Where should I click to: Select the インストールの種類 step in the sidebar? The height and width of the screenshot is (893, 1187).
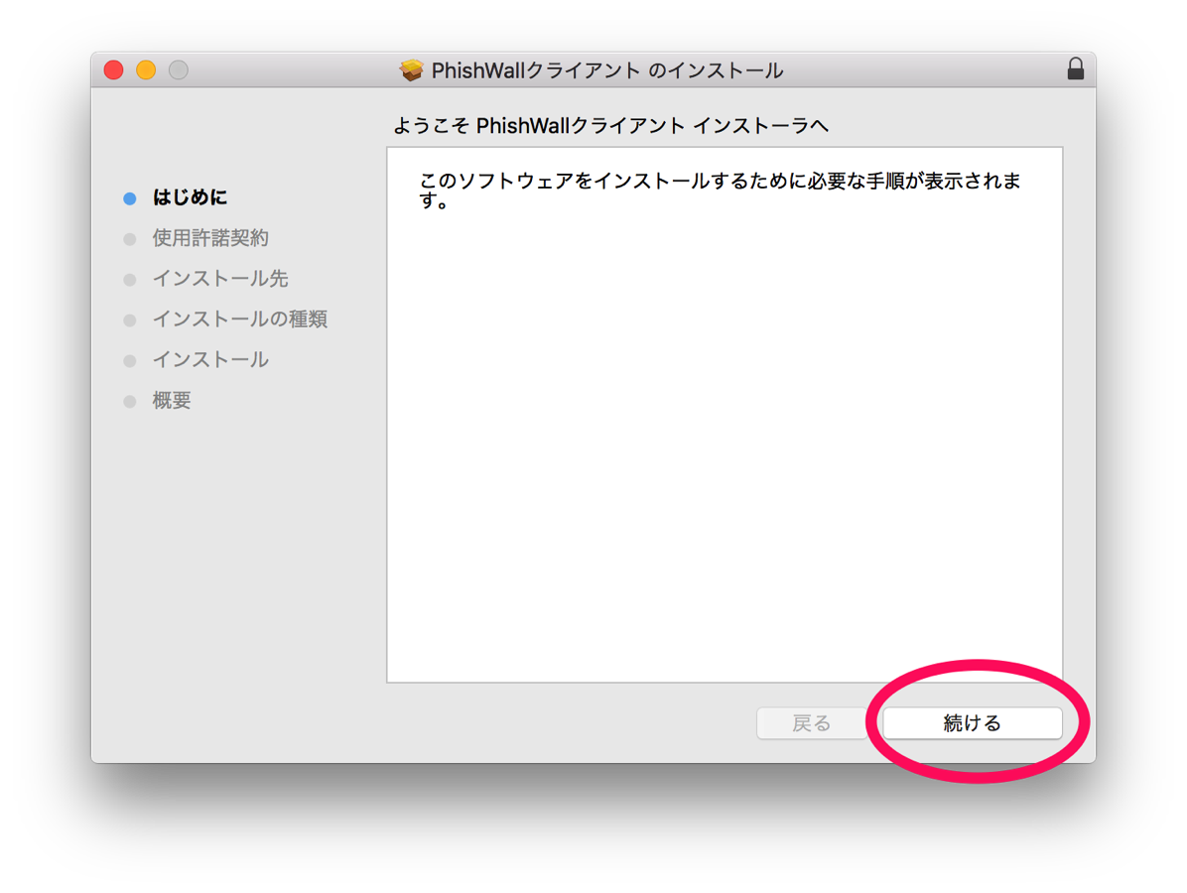tap(240, 319)
